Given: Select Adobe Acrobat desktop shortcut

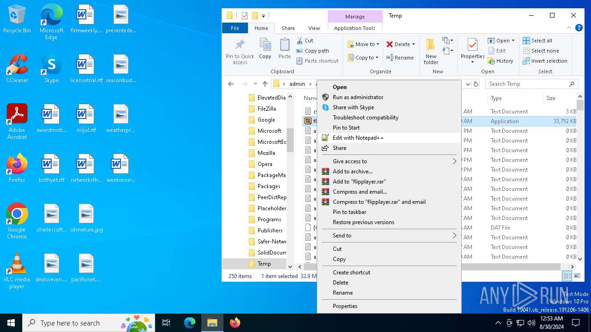Looking at the screenshot, I should click(17, 122).
